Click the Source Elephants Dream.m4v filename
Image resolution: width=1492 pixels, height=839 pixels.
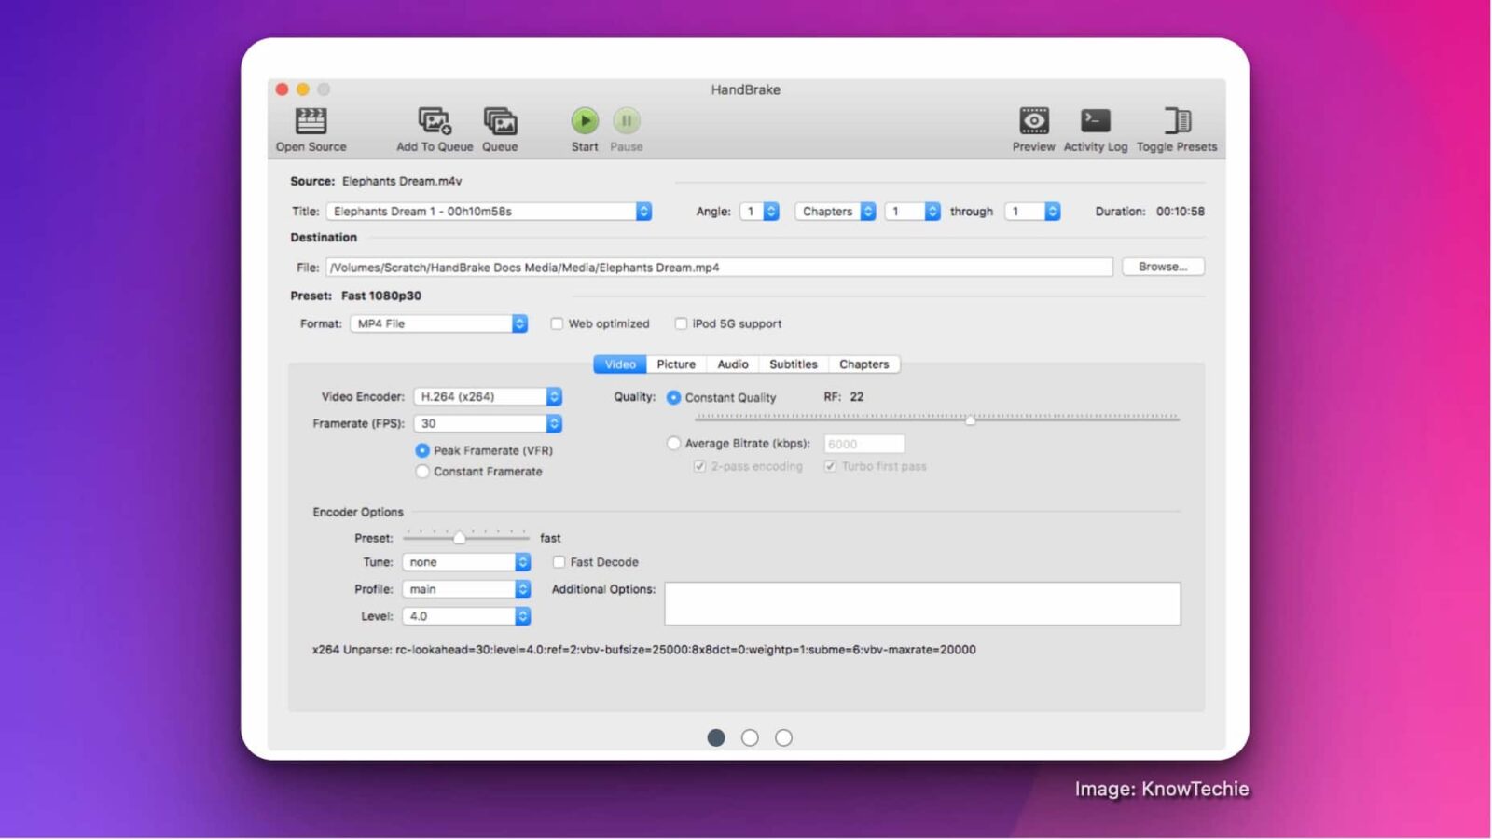[x=402, y=181]
